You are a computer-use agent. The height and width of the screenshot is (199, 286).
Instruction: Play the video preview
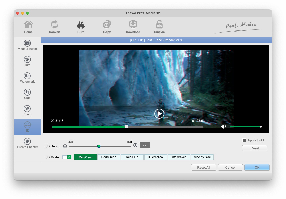point(159,114)
